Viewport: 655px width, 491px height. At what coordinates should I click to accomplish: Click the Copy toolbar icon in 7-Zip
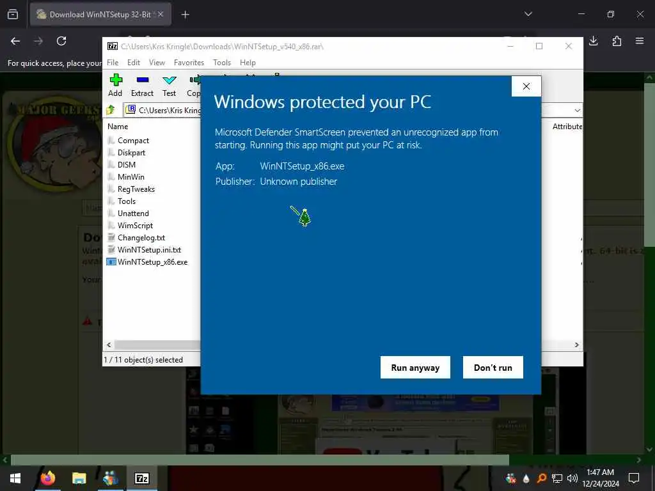tap(193, 85)
